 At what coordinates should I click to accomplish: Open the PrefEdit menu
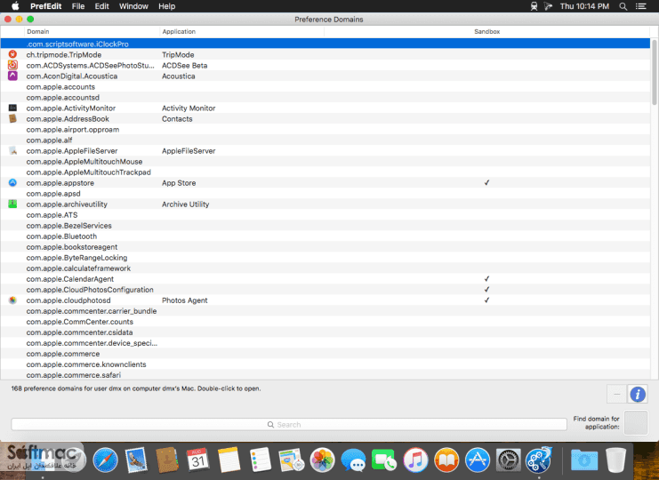coord(46,6)
